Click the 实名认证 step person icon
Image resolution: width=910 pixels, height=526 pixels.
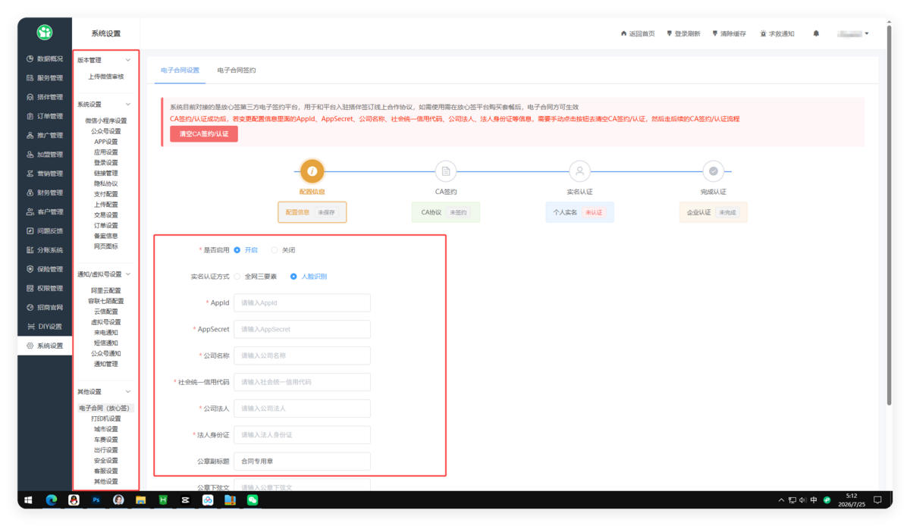(579, 171)
